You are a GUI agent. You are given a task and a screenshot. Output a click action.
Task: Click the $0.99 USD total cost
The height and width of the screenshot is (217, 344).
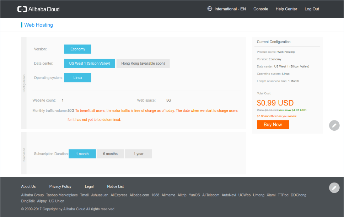pos(275,103)
